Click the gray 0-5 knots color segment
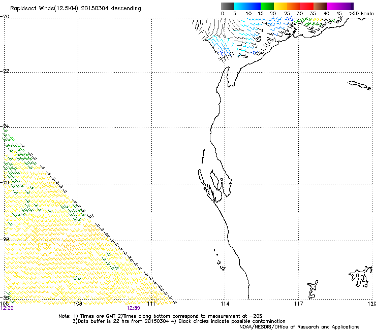 [x=228, y=6]
